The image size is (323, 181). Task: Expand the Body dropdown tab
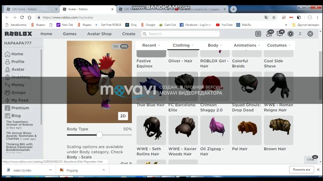tap(215, 45)
